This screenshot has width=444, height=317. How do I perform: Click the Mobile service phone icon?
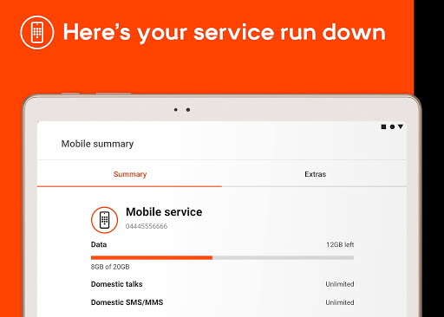tap(105, 220)
